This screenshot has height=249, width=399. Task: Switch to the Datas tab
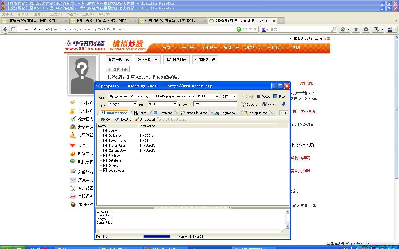140,113
